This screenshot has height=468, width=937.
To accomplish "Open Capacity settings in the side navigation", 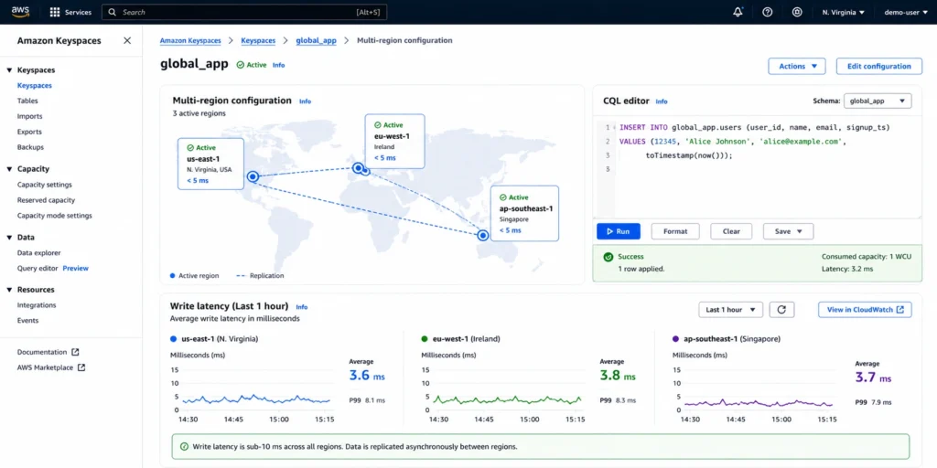I will [x=45, y=185].
